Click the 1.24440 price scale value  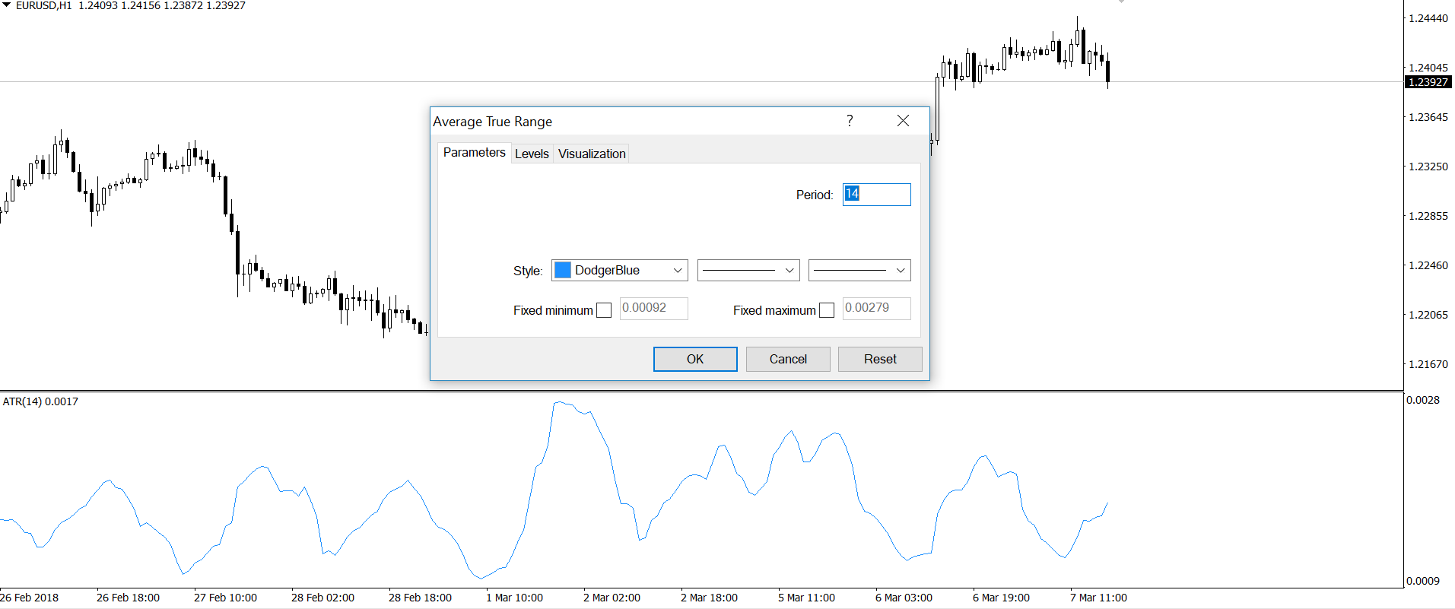1428,18
